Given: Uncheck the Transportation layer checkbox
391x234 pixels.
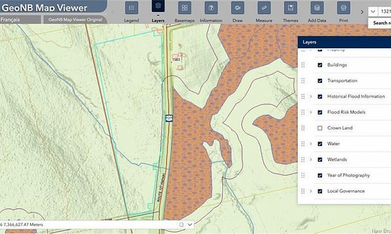Looking at the screenshot, I should pyautogui.click(x=320, y=81).
